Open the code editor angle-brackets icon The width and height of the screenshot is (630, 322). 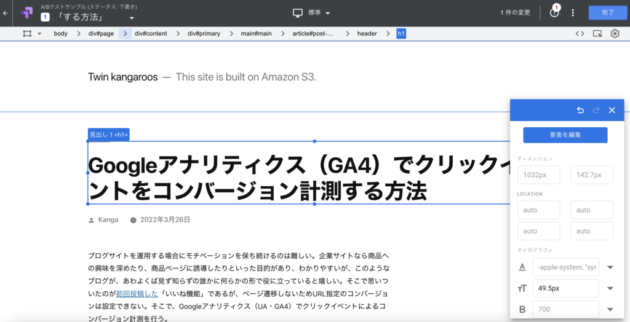coord(580,34)
